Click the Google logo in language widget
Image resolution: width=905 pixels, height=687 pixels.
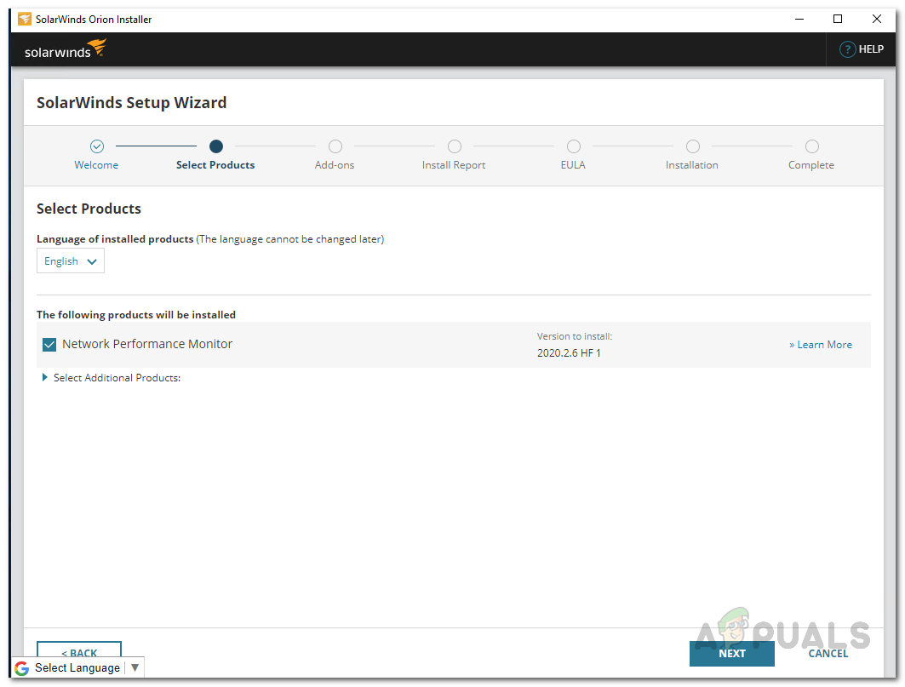22,668
